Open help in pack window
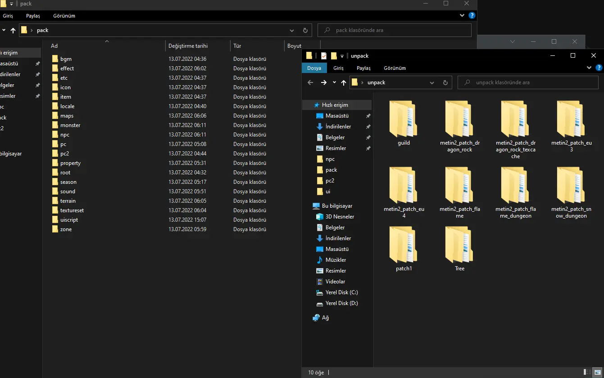Screen dimensions: 604x378 click(x=472, y=15)
